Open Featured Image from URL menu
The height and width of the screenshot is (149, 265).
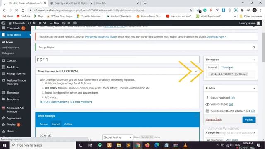coord(16,82)
